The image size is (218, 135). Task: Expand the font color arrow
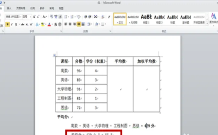click(x=52, y=25)
